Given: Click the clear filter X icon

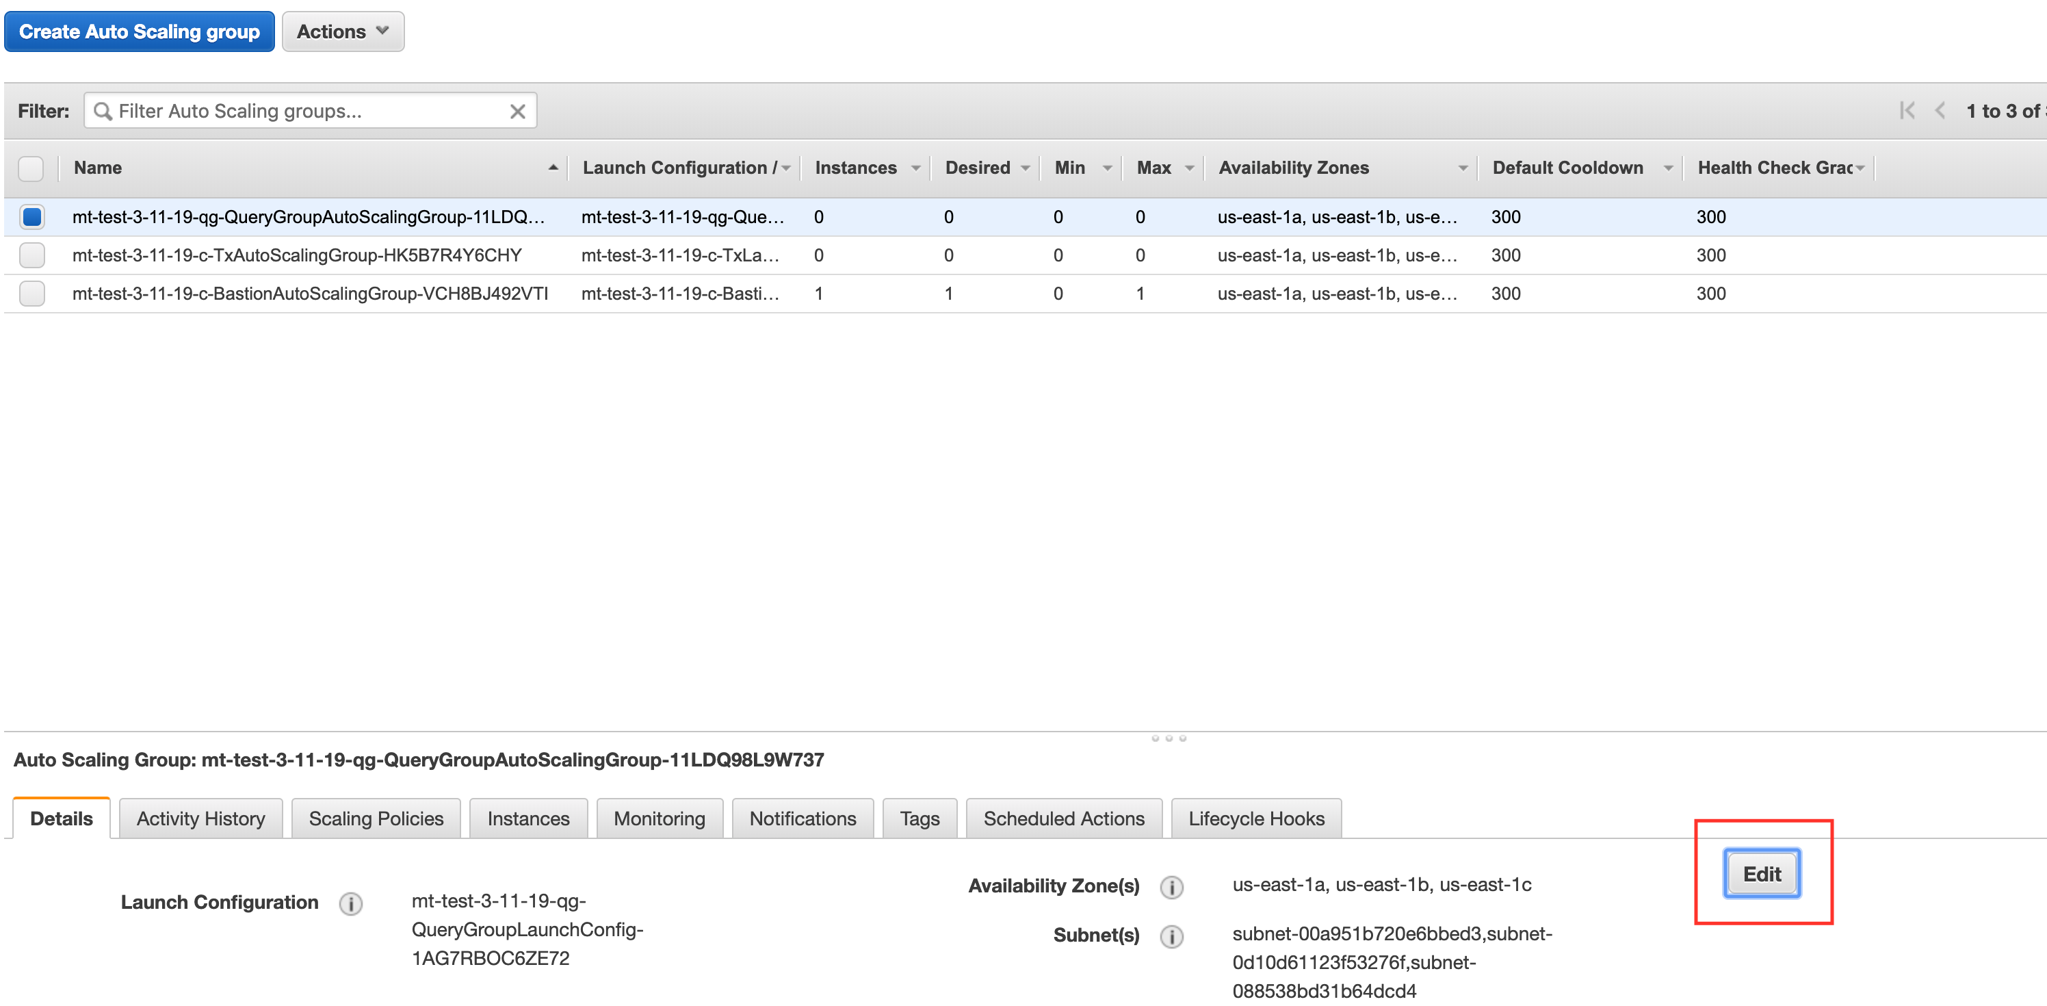Looking at the screenshot, I should coord(517,112).
